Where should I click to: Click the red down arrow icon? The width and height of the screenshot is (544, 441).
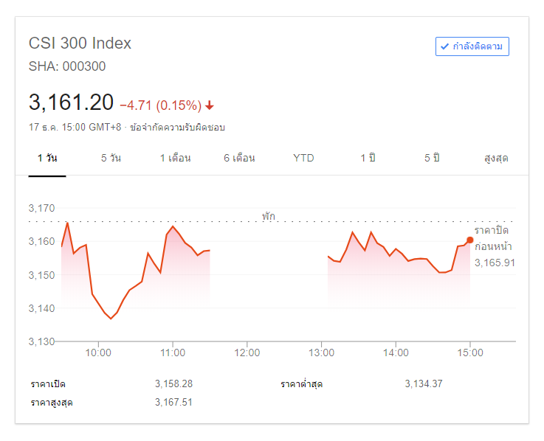coord(210,105)
